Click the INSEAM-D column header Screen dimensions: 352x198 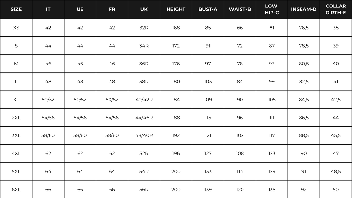[x=303, y=9]
